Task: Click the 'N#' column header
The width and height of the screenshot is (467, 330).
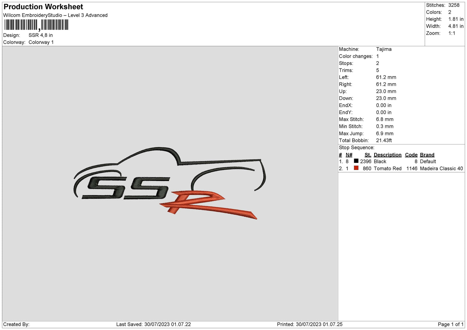Action: coord(349,155)
